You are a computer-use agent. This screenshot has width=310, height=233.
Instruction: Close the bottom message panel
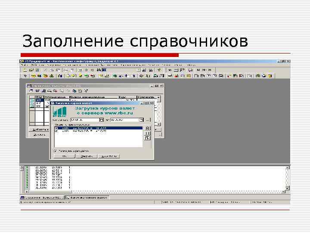coord(22,167)
